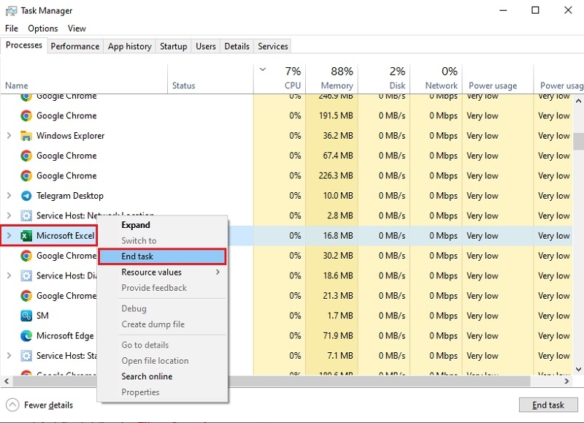This screenshot has width=584, height=423.
Task: Click the Windows Explorer folder icon
Action: pos(26,136)
